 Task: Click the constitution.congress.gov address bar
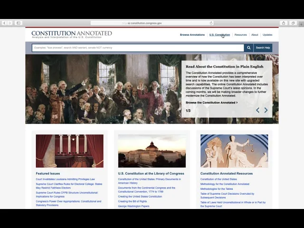point(152,23)
